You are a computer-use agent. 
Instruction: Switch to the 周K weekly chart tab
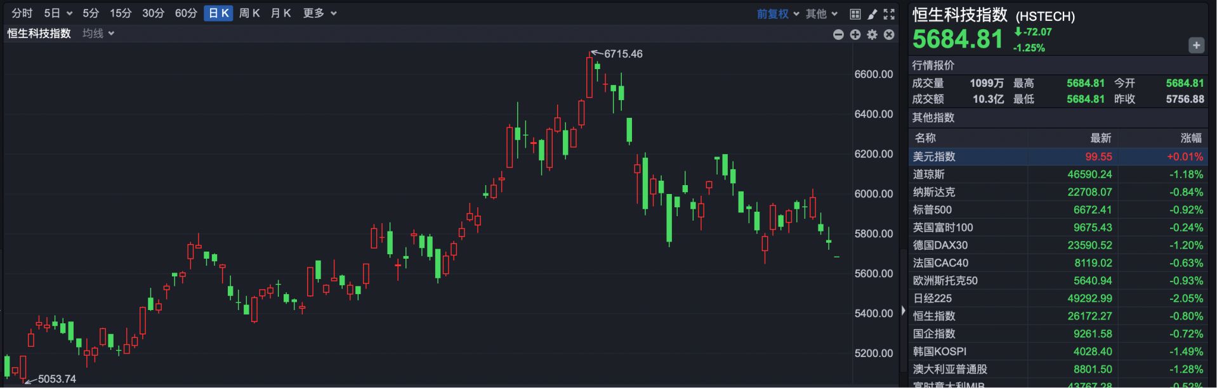pyautogui.click(x=249, y=13)
